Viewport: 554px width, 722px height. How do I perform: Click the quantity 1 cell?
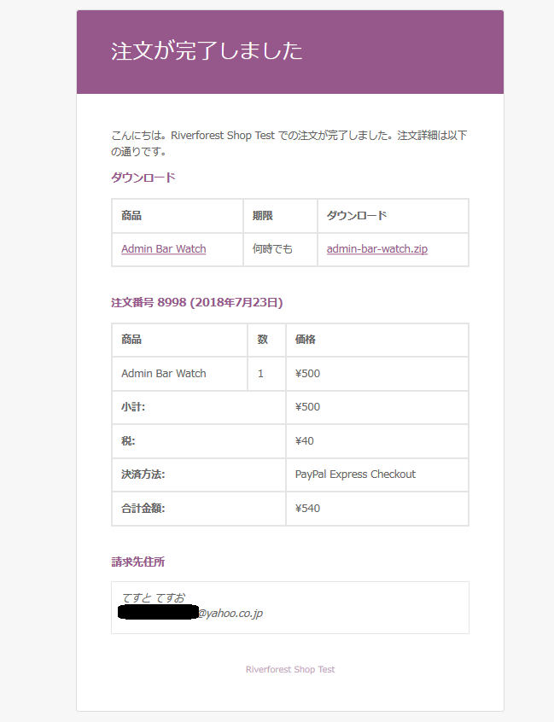tap(260, 374)
